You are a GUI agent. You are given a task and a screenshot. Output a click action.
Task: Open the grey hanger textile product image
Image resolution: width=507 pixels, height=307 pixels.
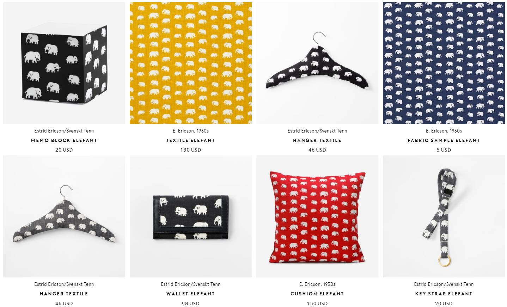tap(64, 216)
